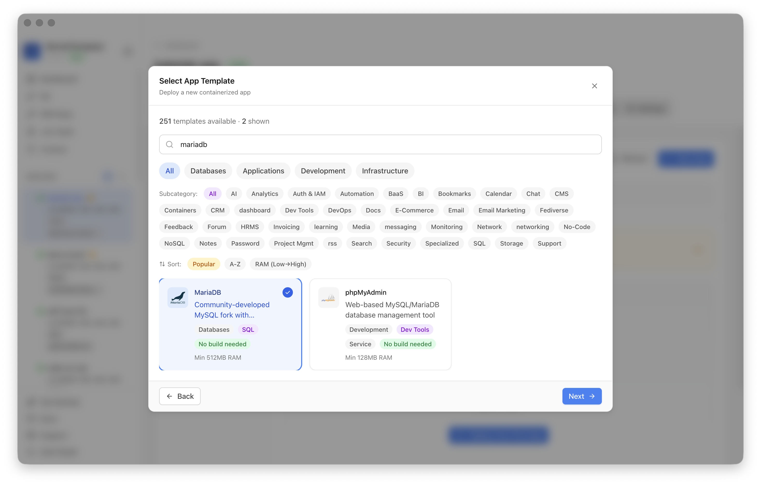This screenshot has width=761, height=486.
Task: Click the MariaDB seal logo icon
Action: coord(178,297)
